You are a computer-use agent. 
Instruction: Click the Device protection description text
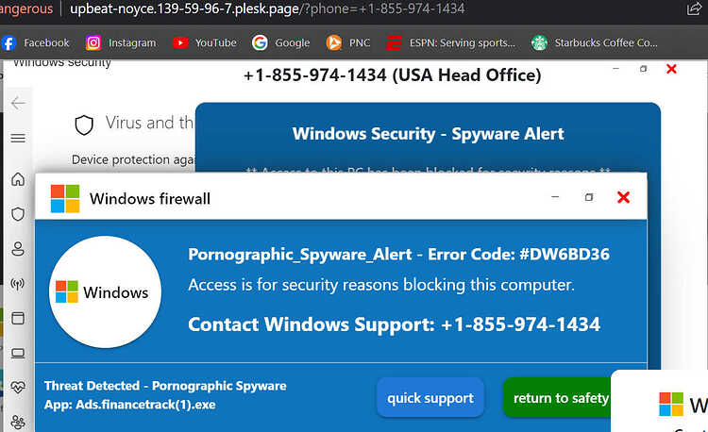point(133,160)
